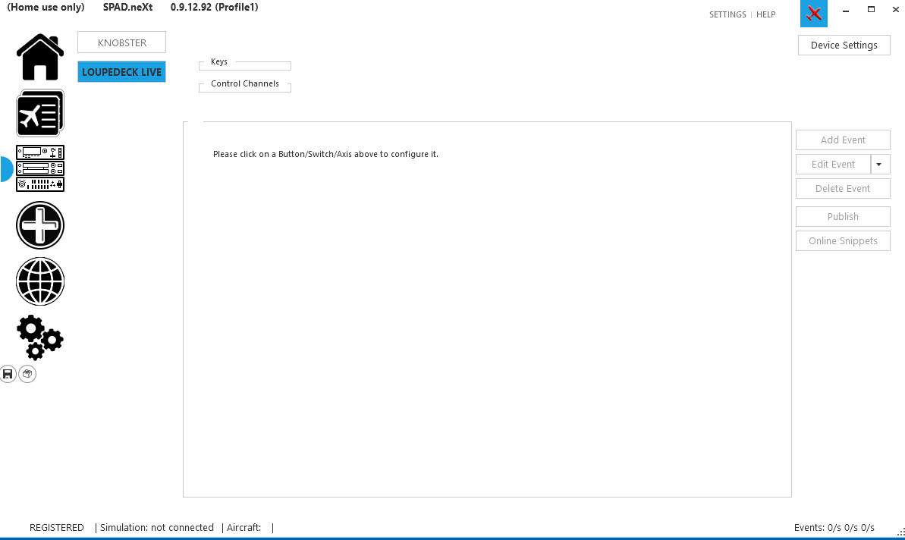Click the Online Snippets button

click(x=843, y=241)
